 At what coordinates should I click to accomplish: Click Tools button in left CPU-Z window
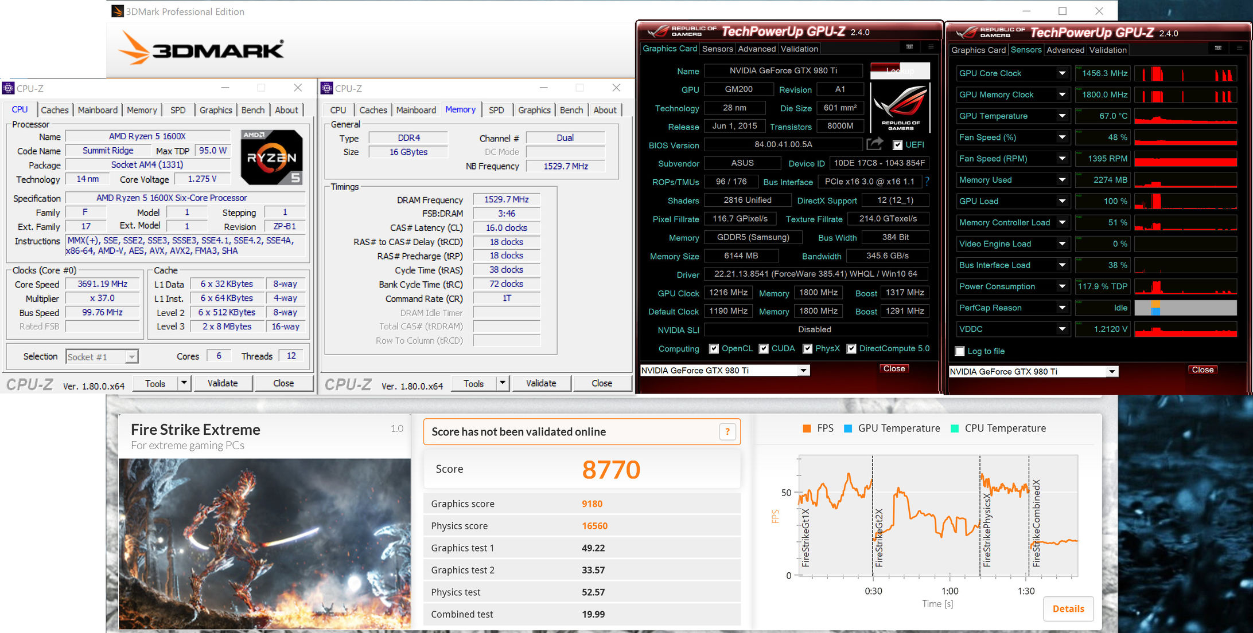pyautogui.click(x=155, y=383)
